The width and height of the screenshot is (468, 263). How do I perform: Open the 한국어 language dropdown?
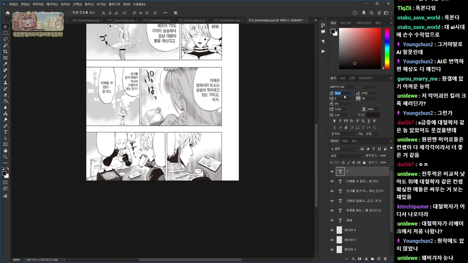pyautogui.click(x=344, y=134)
